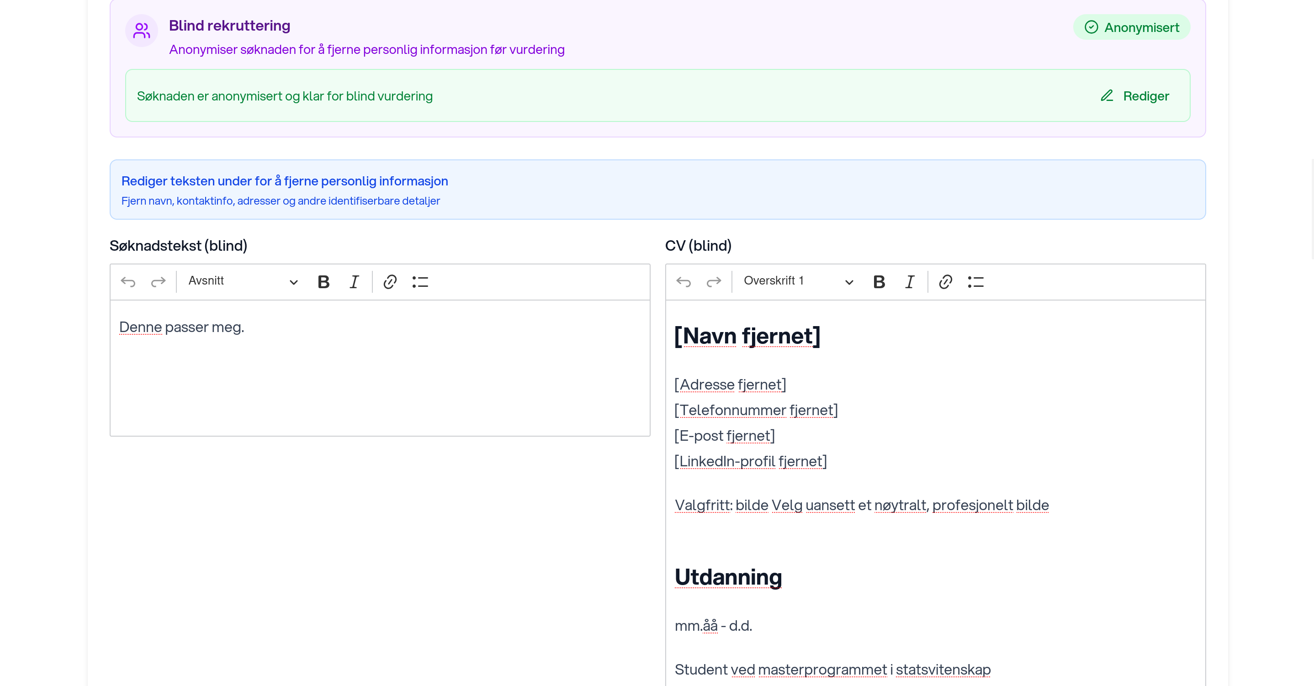Click the Anonymisert status badge
The image size is (1314, 686).
1131,27
